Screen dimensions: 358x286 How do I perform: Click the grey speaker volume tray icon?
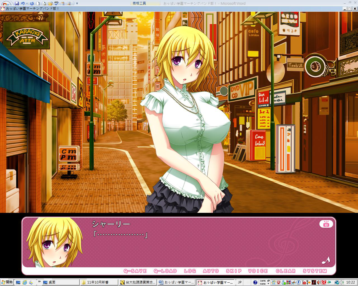[341, 282]
